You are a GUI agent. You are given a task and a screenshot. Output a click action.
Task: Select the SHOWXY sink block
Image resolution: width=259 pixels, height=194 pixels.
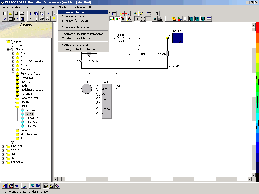click(31, 126)
